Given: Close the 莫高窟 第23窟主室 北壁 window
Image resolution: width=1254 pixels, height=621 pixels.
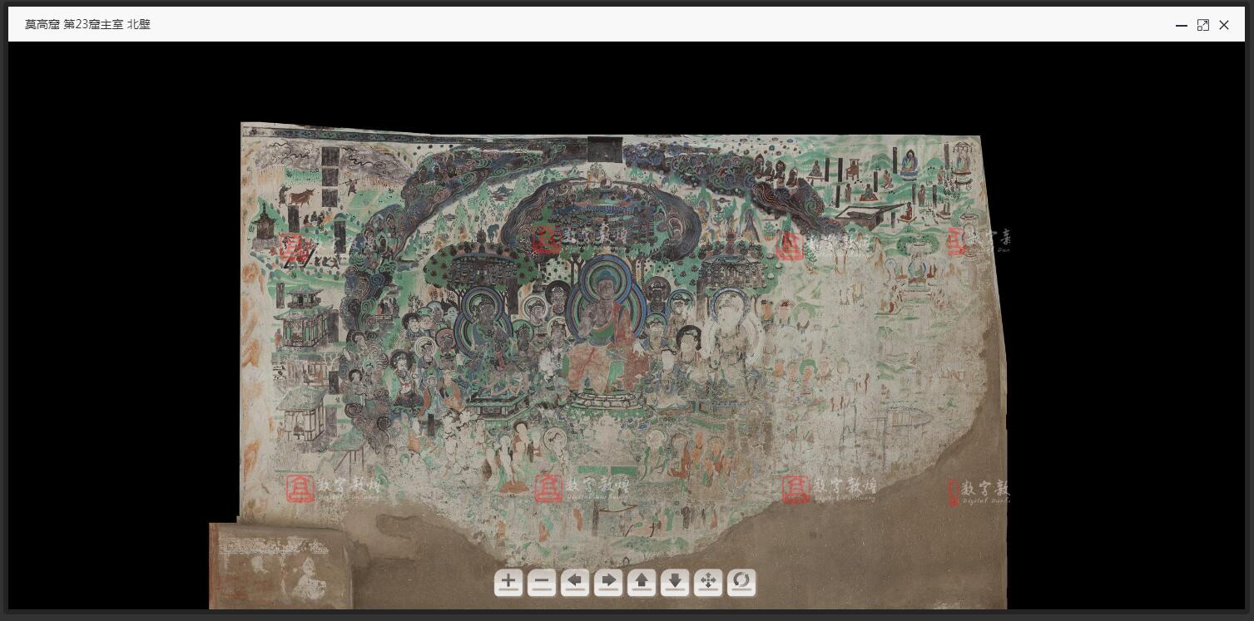Looking at the screenshot, I should tap(1224, 25).
